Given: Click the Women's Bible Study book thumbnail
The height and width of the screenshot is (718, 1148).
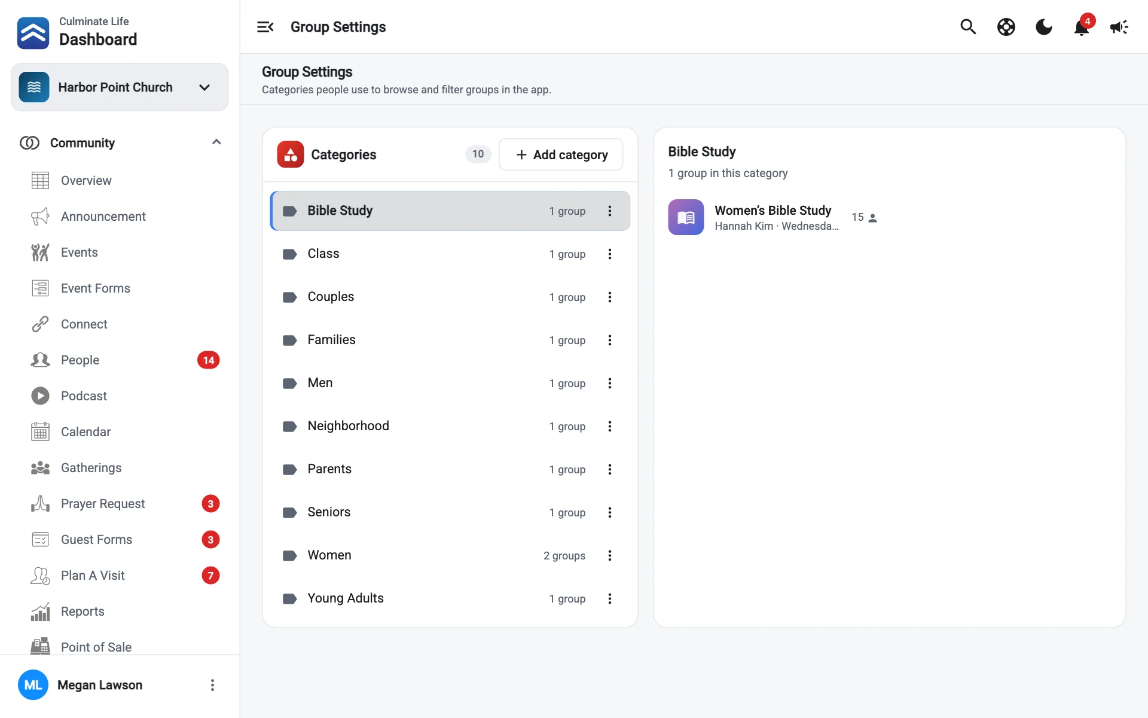Looking at the screenshot, I should [x=686, y=217].
